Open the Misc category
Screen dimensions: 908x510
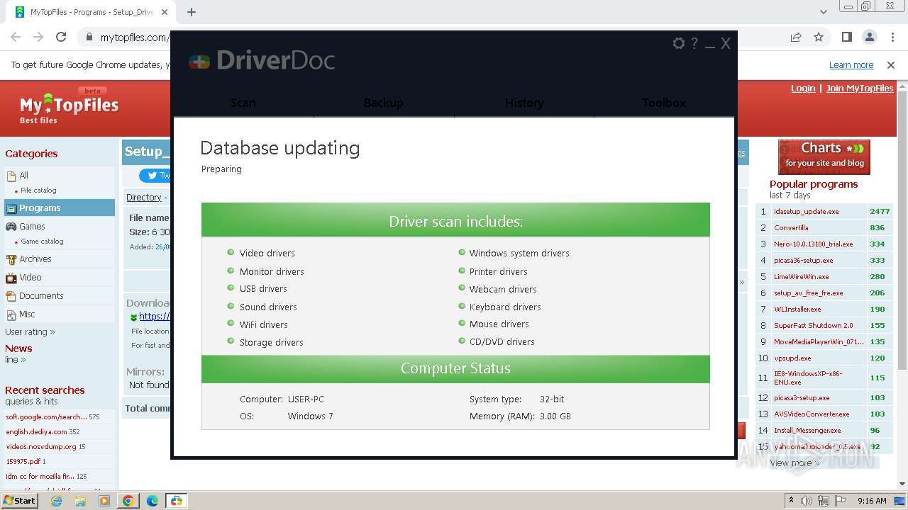point(27,314)
